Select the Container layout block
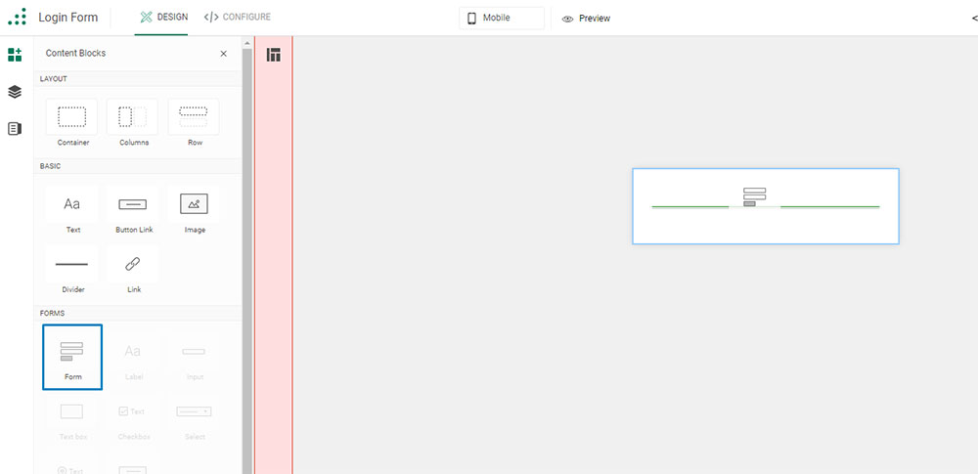The height and width of the screenshot is (474, 978). (71, 123)
